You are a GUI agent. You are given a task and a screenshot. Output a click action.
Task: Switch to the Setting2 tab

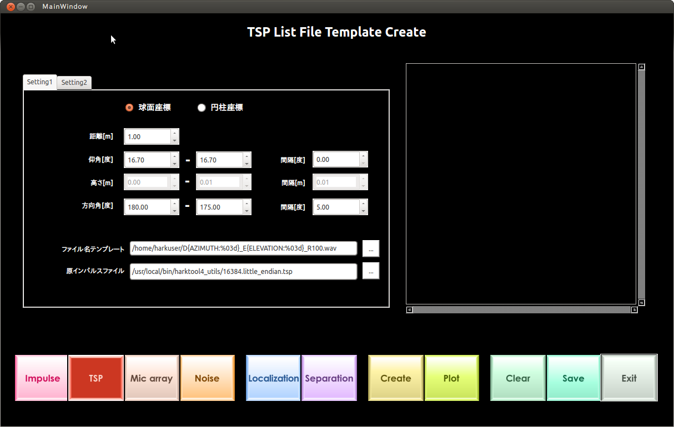[x=74, y=82]
